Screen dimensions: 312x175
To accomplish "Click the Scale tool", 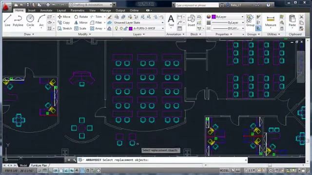I will point(80,29).
